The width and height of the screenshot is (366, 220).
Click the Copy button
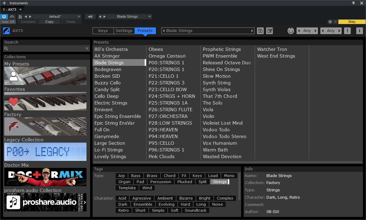coord(49,22)
